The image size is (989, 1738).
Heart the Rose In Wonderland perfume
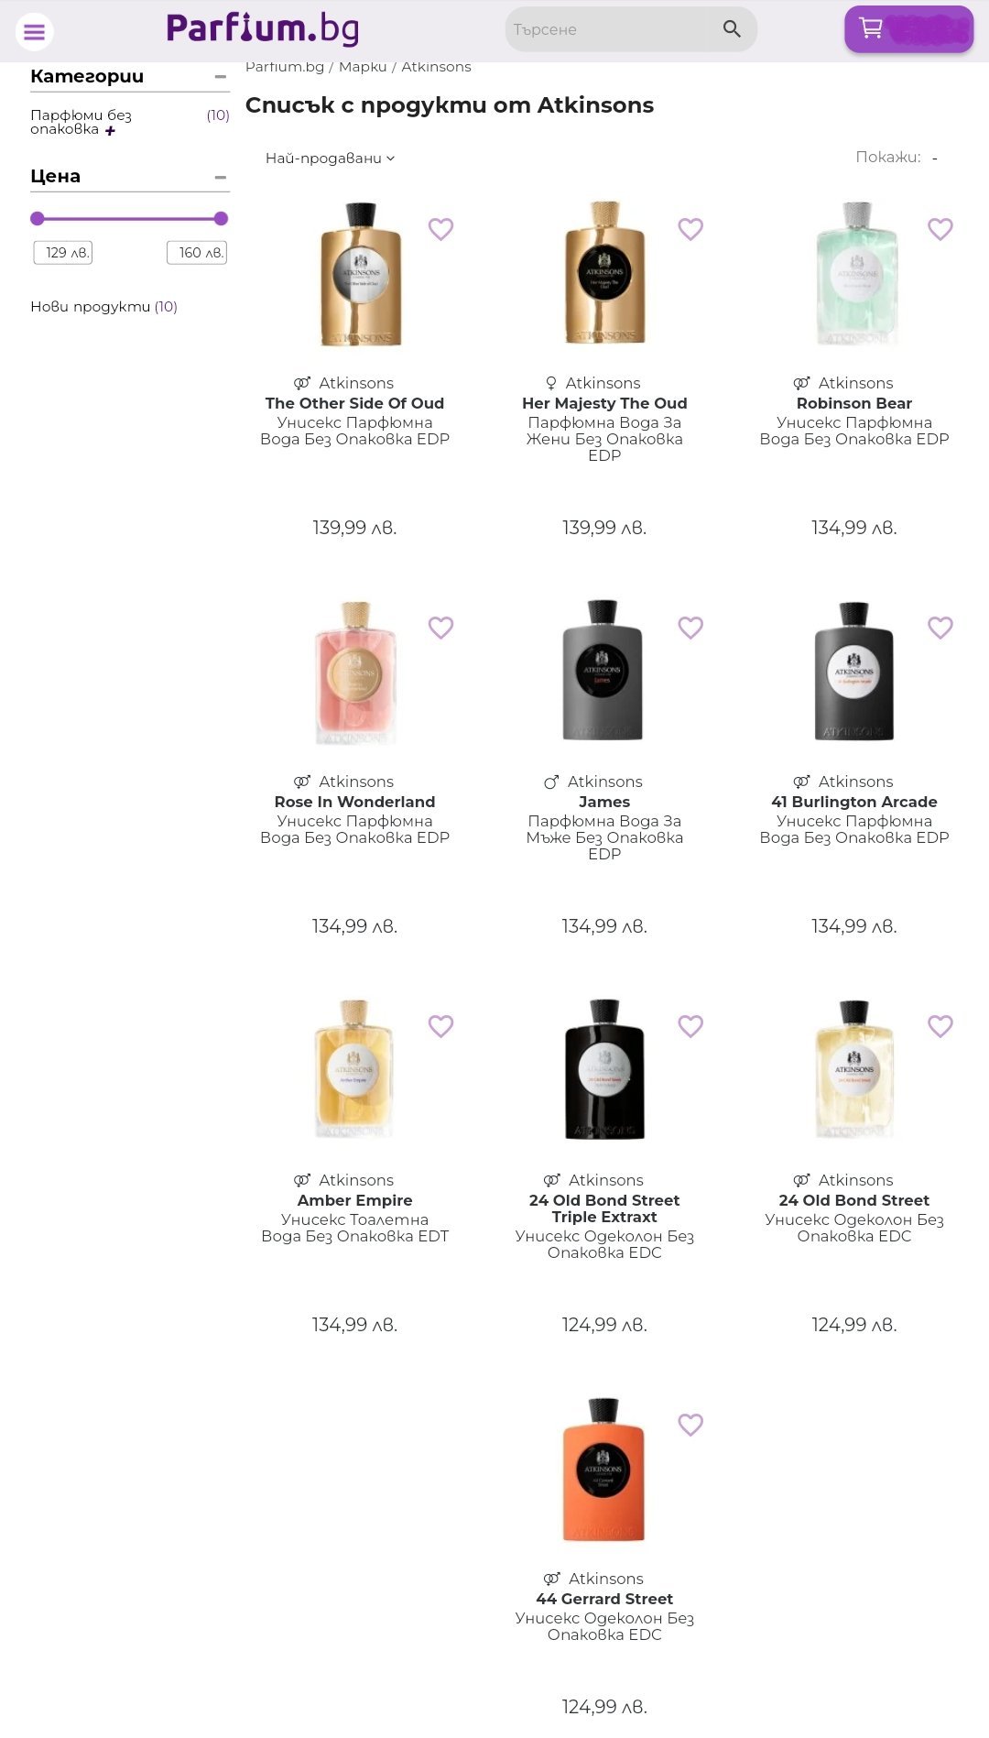point(440,628)
